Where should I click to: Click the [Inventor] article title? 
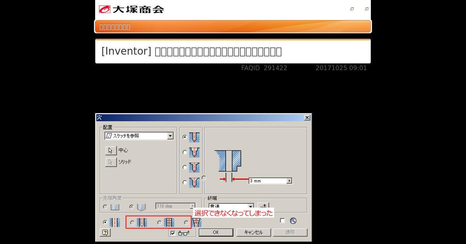(x=191, y=51)
